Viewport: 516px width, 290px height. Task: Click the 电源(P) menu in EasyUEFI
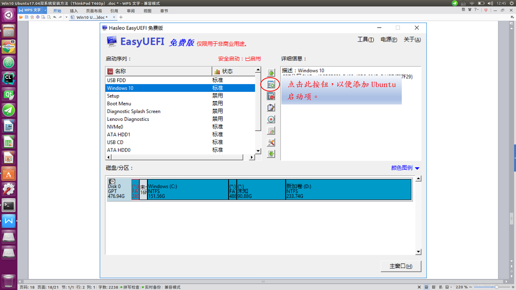(389, 39)
